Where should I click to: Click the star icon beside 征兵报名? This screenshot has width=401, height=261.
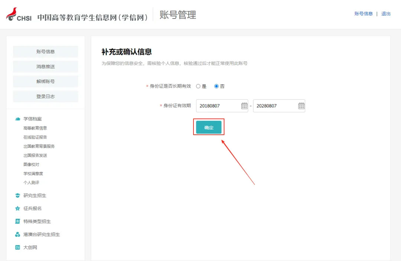coord(17,208)
